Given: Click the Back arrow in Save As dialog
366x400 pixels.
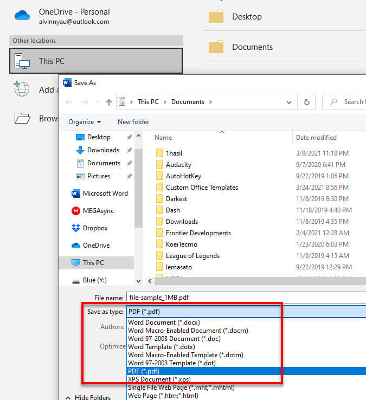Looking at the screenshot, I should pyautogui.click(x=69, y=102).
